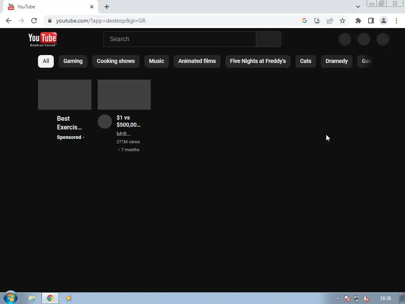405x304 pixels.
Task: Reload the YouTube page
Action: tap(34, 21)
